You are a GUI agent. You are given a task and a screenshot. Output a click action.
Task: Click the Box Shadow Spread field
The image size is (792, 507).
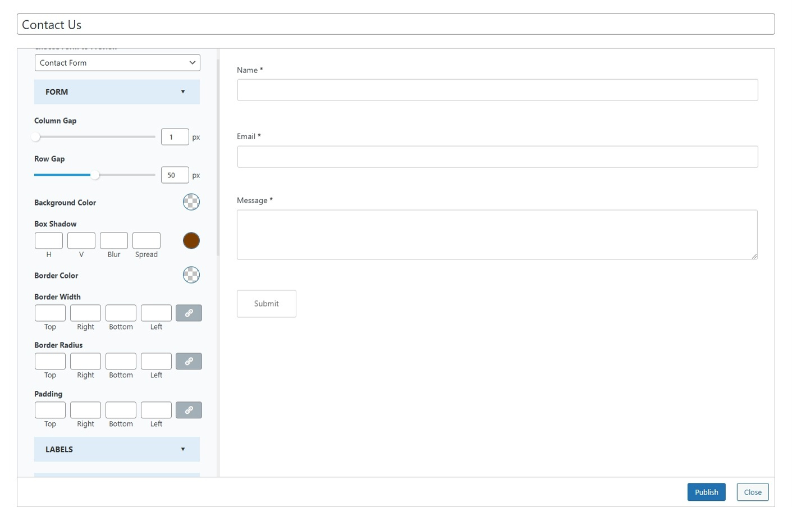(147, 241)
